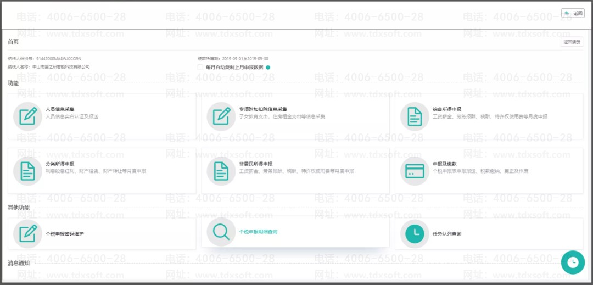
Task: Click the 返回清册 button
Action: tap(572, 42)
